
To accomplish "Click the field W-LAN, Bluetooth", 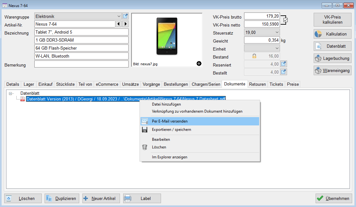I will 81,56.
